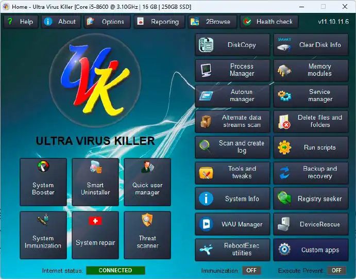
Task: Click the RebootExec utilities splash icon
Action: (x=206, y=250)
